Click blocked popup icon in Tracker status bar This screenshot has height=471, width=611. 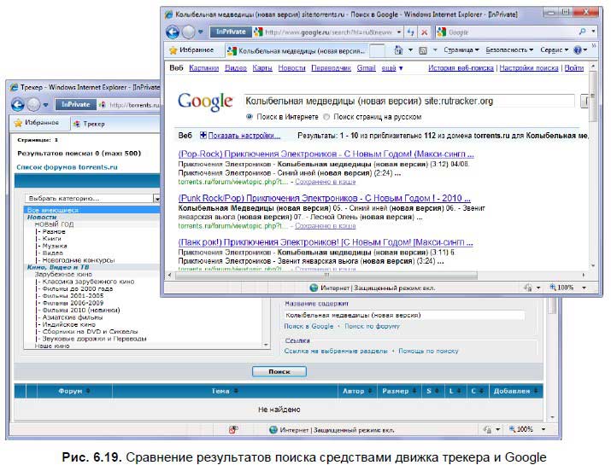pos(233,430)
